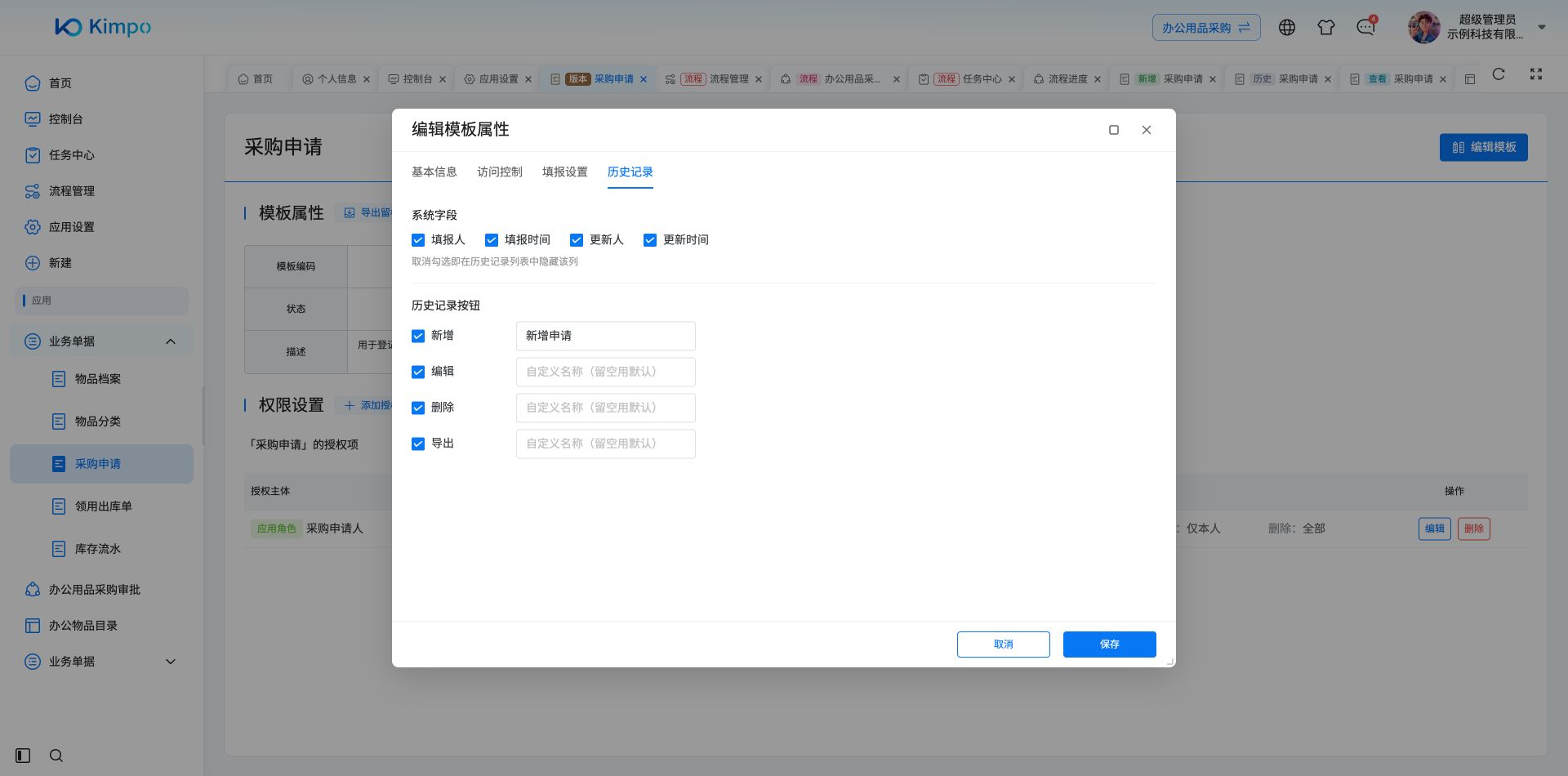Toggle fullscreen expand icon

(1536, 74)
